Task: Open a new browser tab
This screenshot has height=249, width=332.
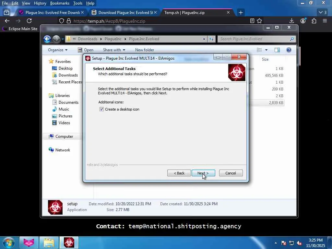Action: [x=241, y=13]
